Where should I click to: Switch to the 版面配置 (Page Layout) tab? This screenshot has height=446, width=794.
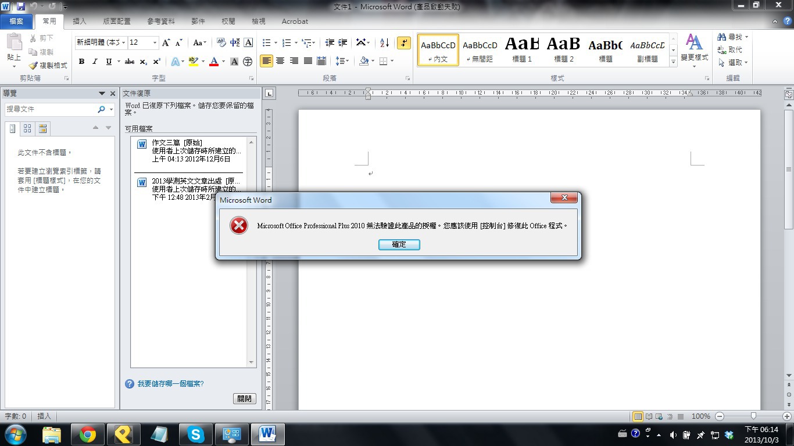[117, 21]
